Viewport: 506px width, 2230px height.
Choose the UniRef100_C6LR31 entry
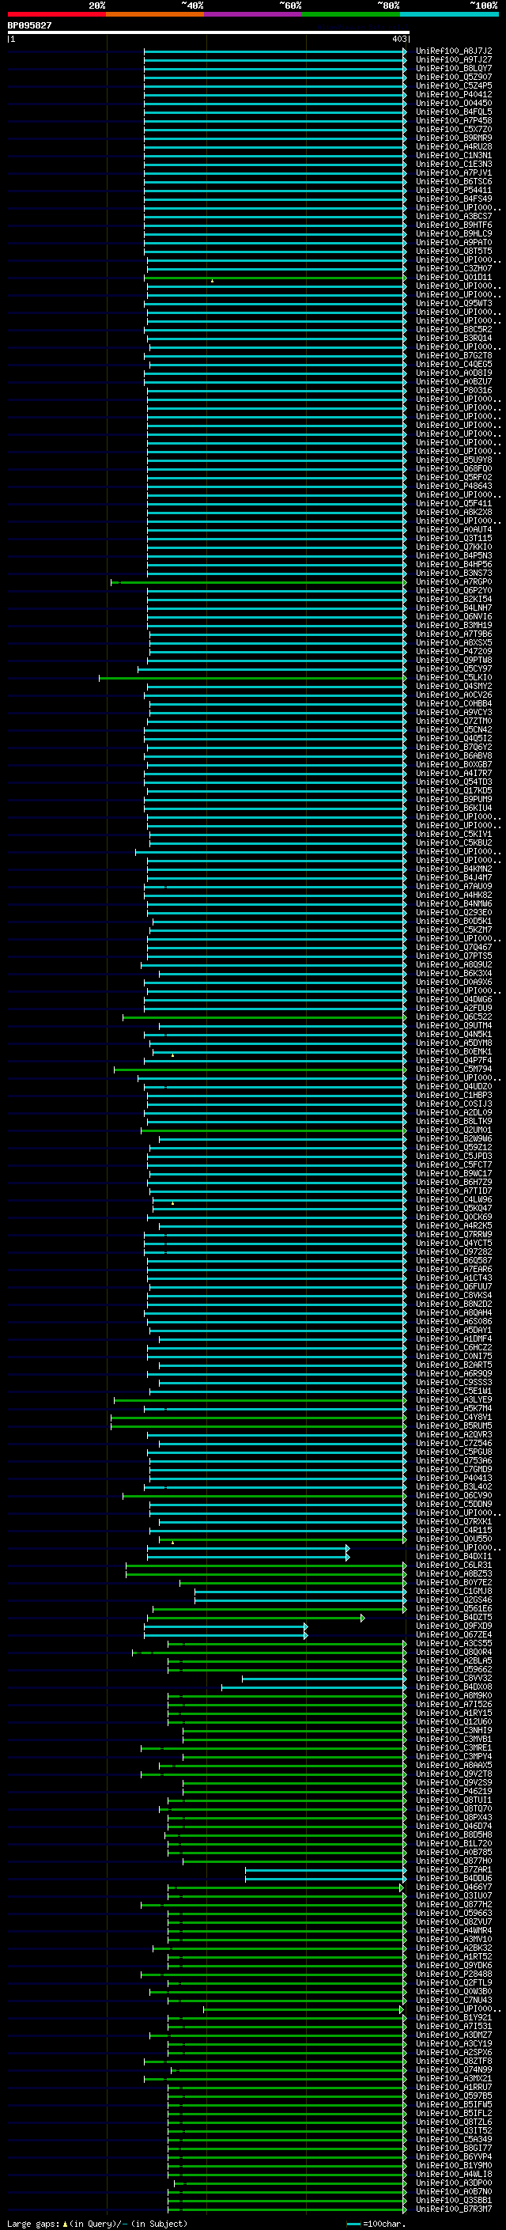click(x=454, y=1566)
